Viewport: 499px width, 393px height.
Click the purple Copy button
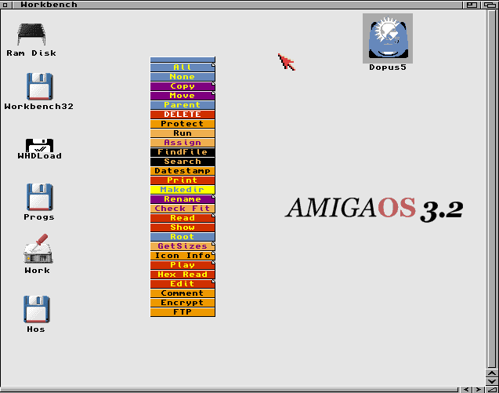[183, 86]
